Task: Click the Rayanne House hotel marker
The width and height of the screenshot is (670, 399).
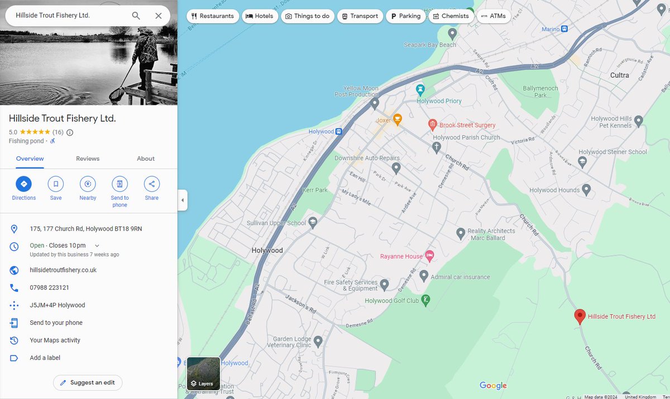Action: pos(429,256)
